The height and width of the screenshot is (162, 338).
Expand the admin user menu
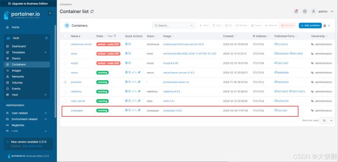pyautogui.click(x=323, y=12)
